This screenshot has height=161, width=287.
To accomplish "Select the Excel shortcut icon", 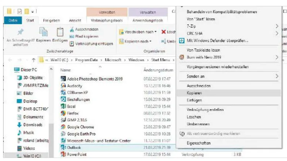I will point(63,106).
